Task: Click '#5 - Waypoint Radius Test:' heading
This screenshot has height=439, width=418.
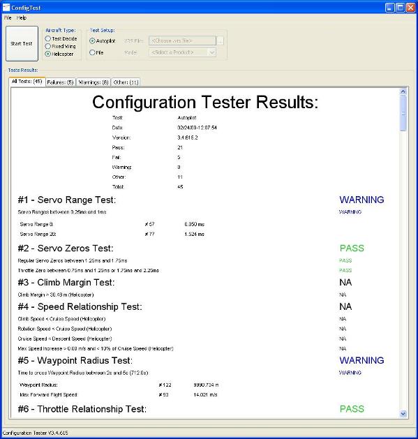Action: point(75,361)
